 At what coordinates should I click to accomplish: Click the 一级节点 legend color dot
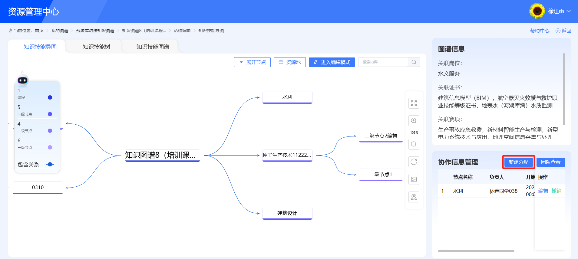pos(50,114)
